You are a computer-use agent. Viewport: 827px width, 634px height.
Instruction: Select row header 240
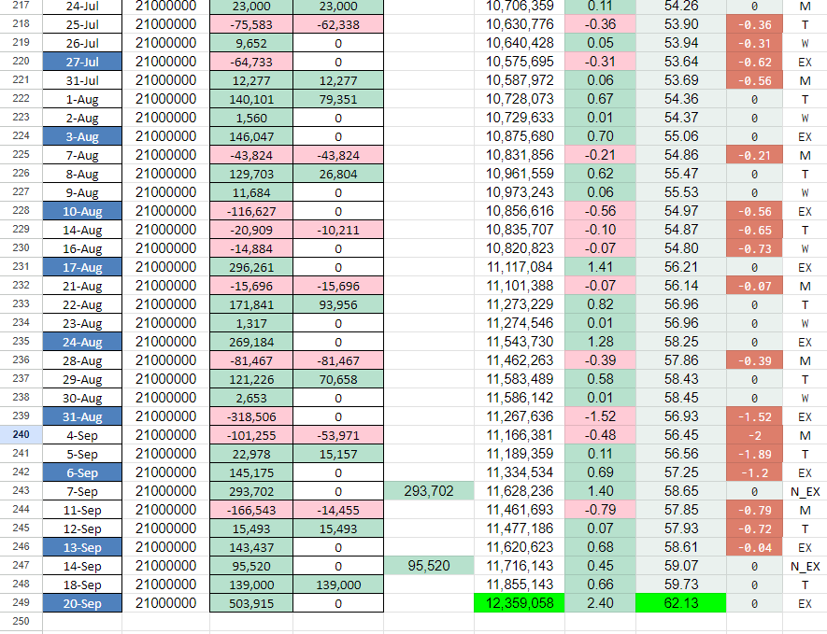coord(21,435)
